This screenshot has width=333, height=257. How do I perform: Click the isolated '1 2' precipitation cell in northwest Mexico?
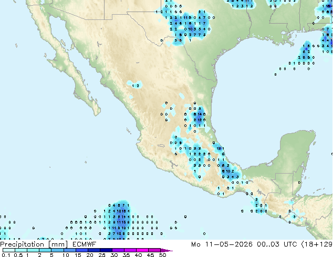pyautogui.click(x=136, y=86)
